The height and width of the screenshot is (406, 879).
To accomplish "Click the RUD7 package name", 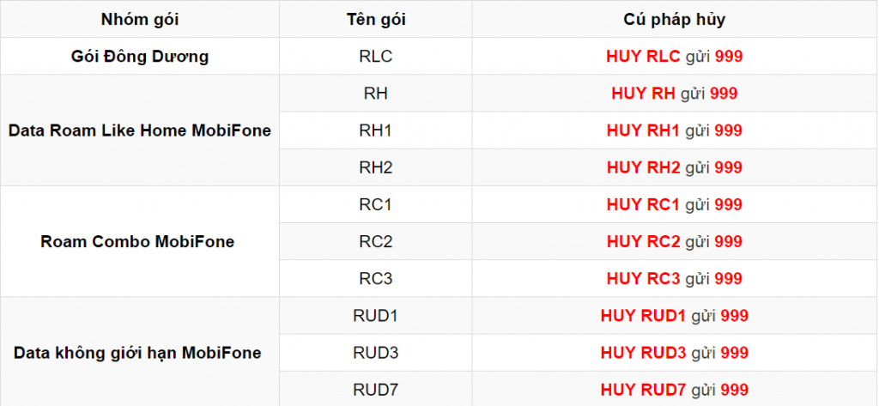I will [376, 390].
